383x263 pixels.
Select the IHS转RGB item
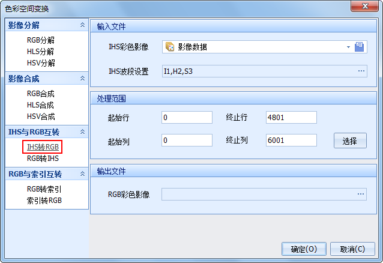(x=42, y=147)
